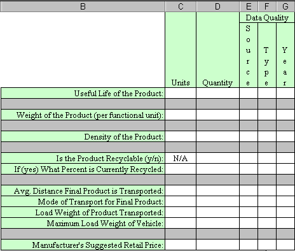Viewport: 295px width, 251px height.
Task: Click Quantity cell for Percent Currently Recycled
Action: (x=217, y=169)
